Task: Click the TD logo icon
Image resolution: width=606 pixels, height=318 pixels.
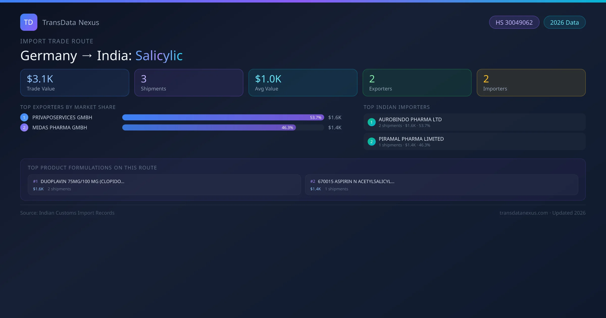Action: pos(29,22)
